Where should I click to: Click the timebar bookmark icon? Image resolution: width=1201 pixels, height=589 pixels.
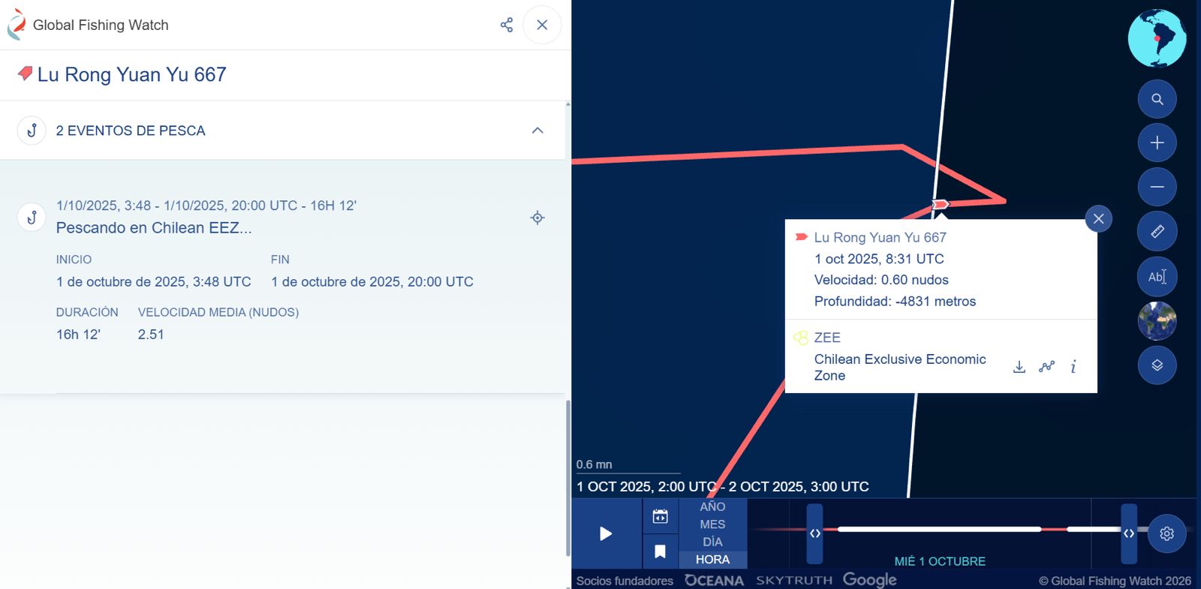click(x=661, y=552)
